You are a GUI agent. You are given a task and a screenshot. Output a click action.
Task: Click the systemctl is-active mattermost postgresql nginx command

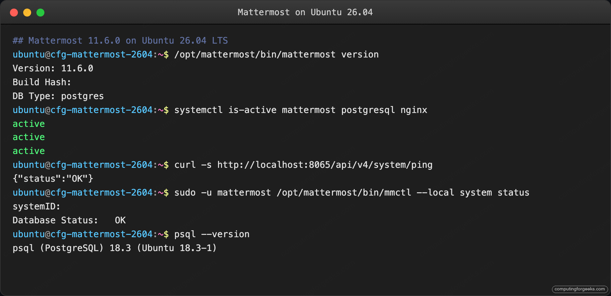(301, 110)
